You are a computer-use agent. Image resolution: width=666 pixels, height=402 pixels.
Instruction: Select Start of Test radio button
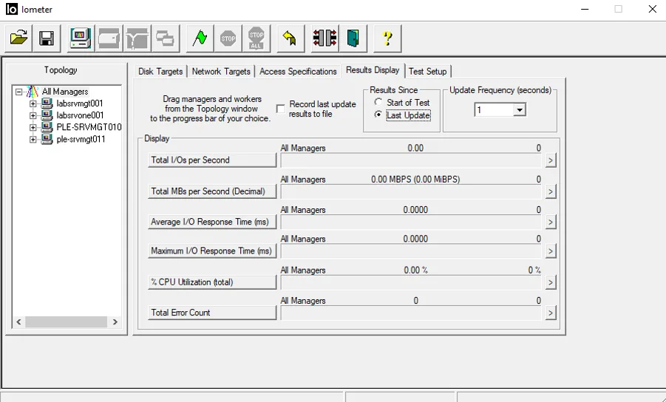(x=378, y=102)
